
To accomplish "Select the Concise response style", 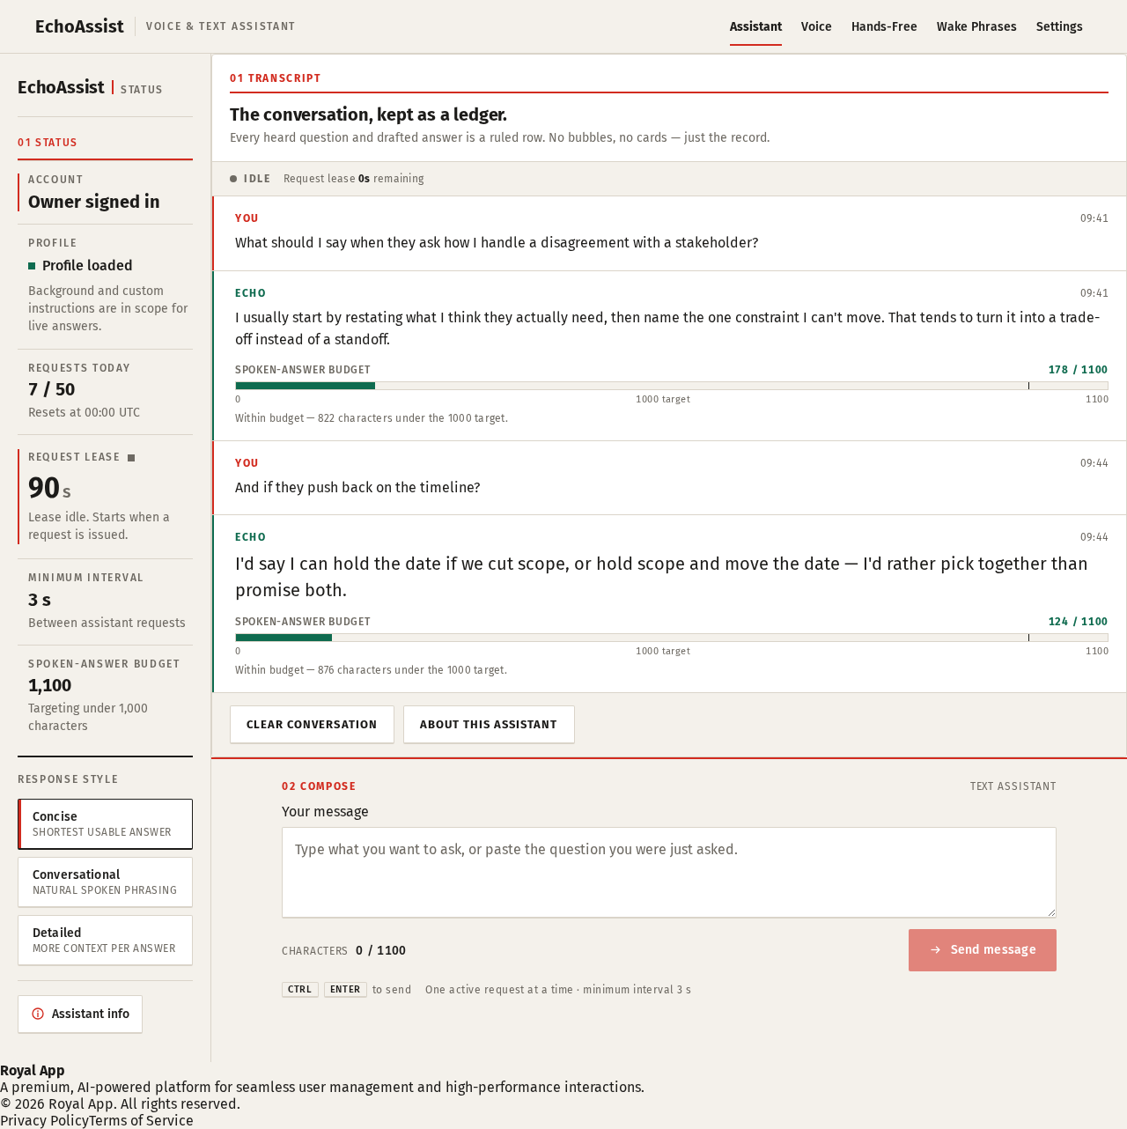I will point(106,824).
